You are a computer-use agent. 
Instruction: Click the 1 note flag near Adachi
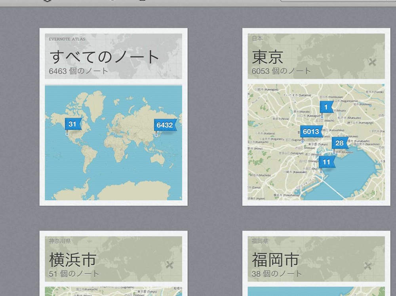(326, 107)
